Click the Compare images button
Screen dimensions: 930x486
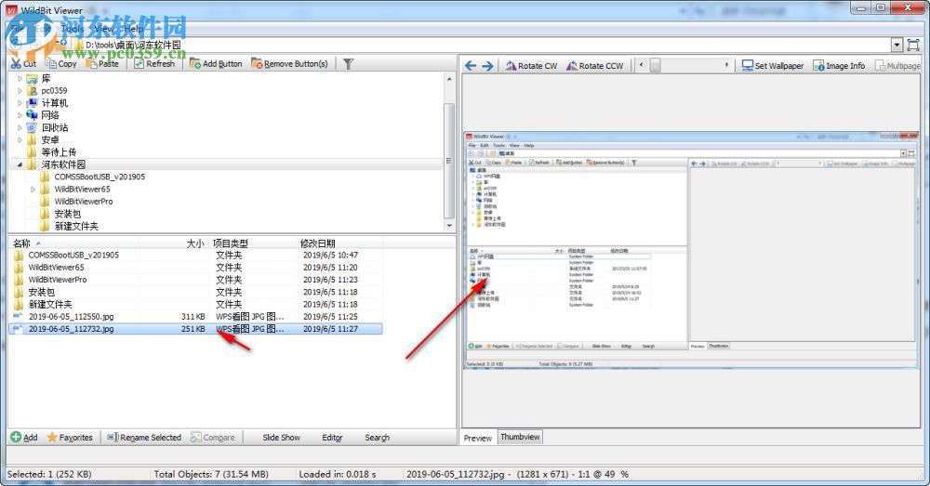click(212, 438)
